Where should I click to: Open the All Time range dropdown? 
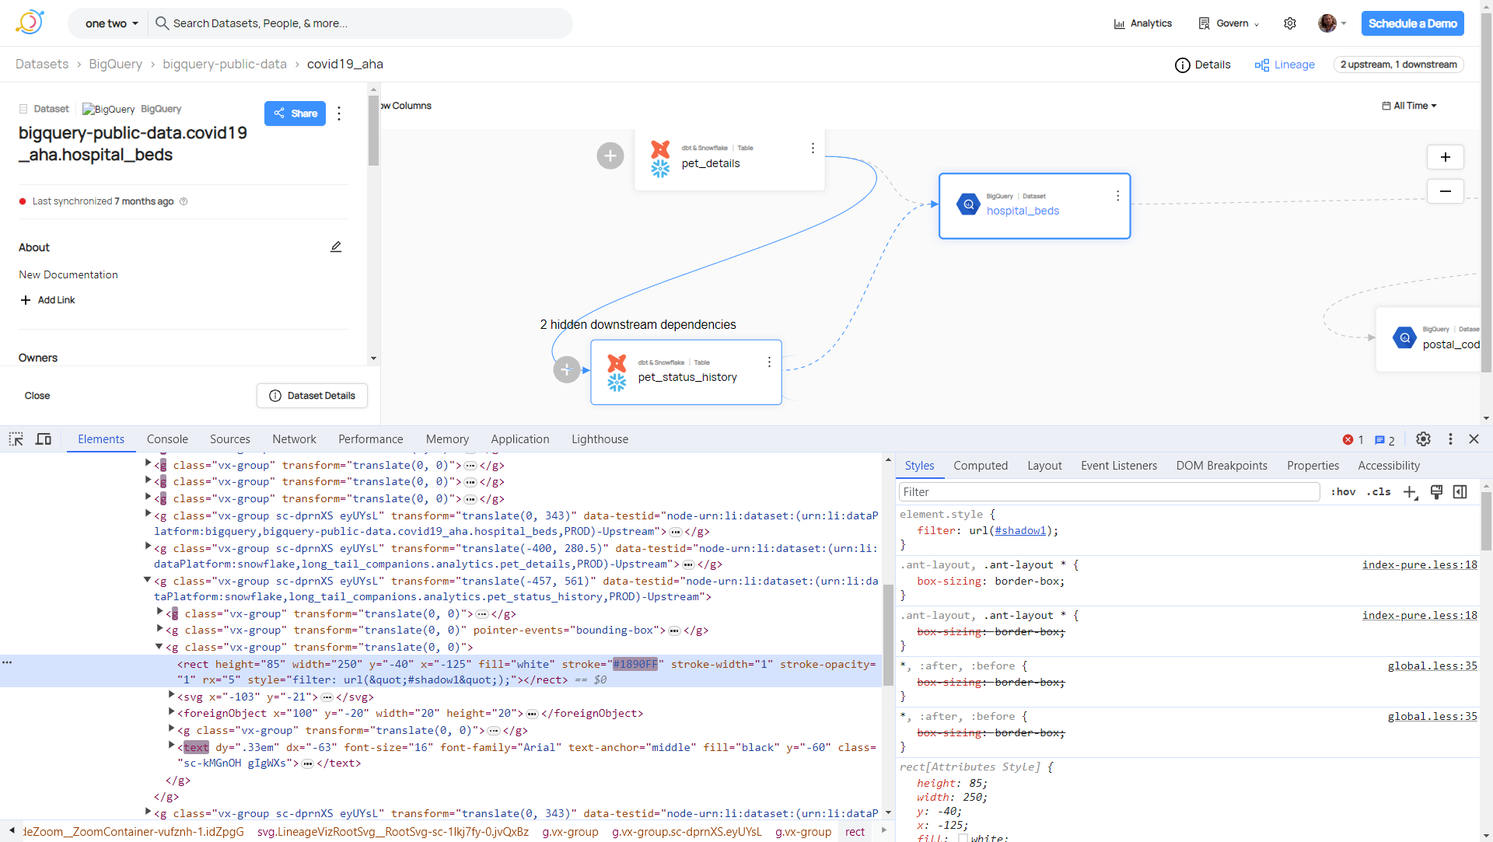(x=1409, y=106)
